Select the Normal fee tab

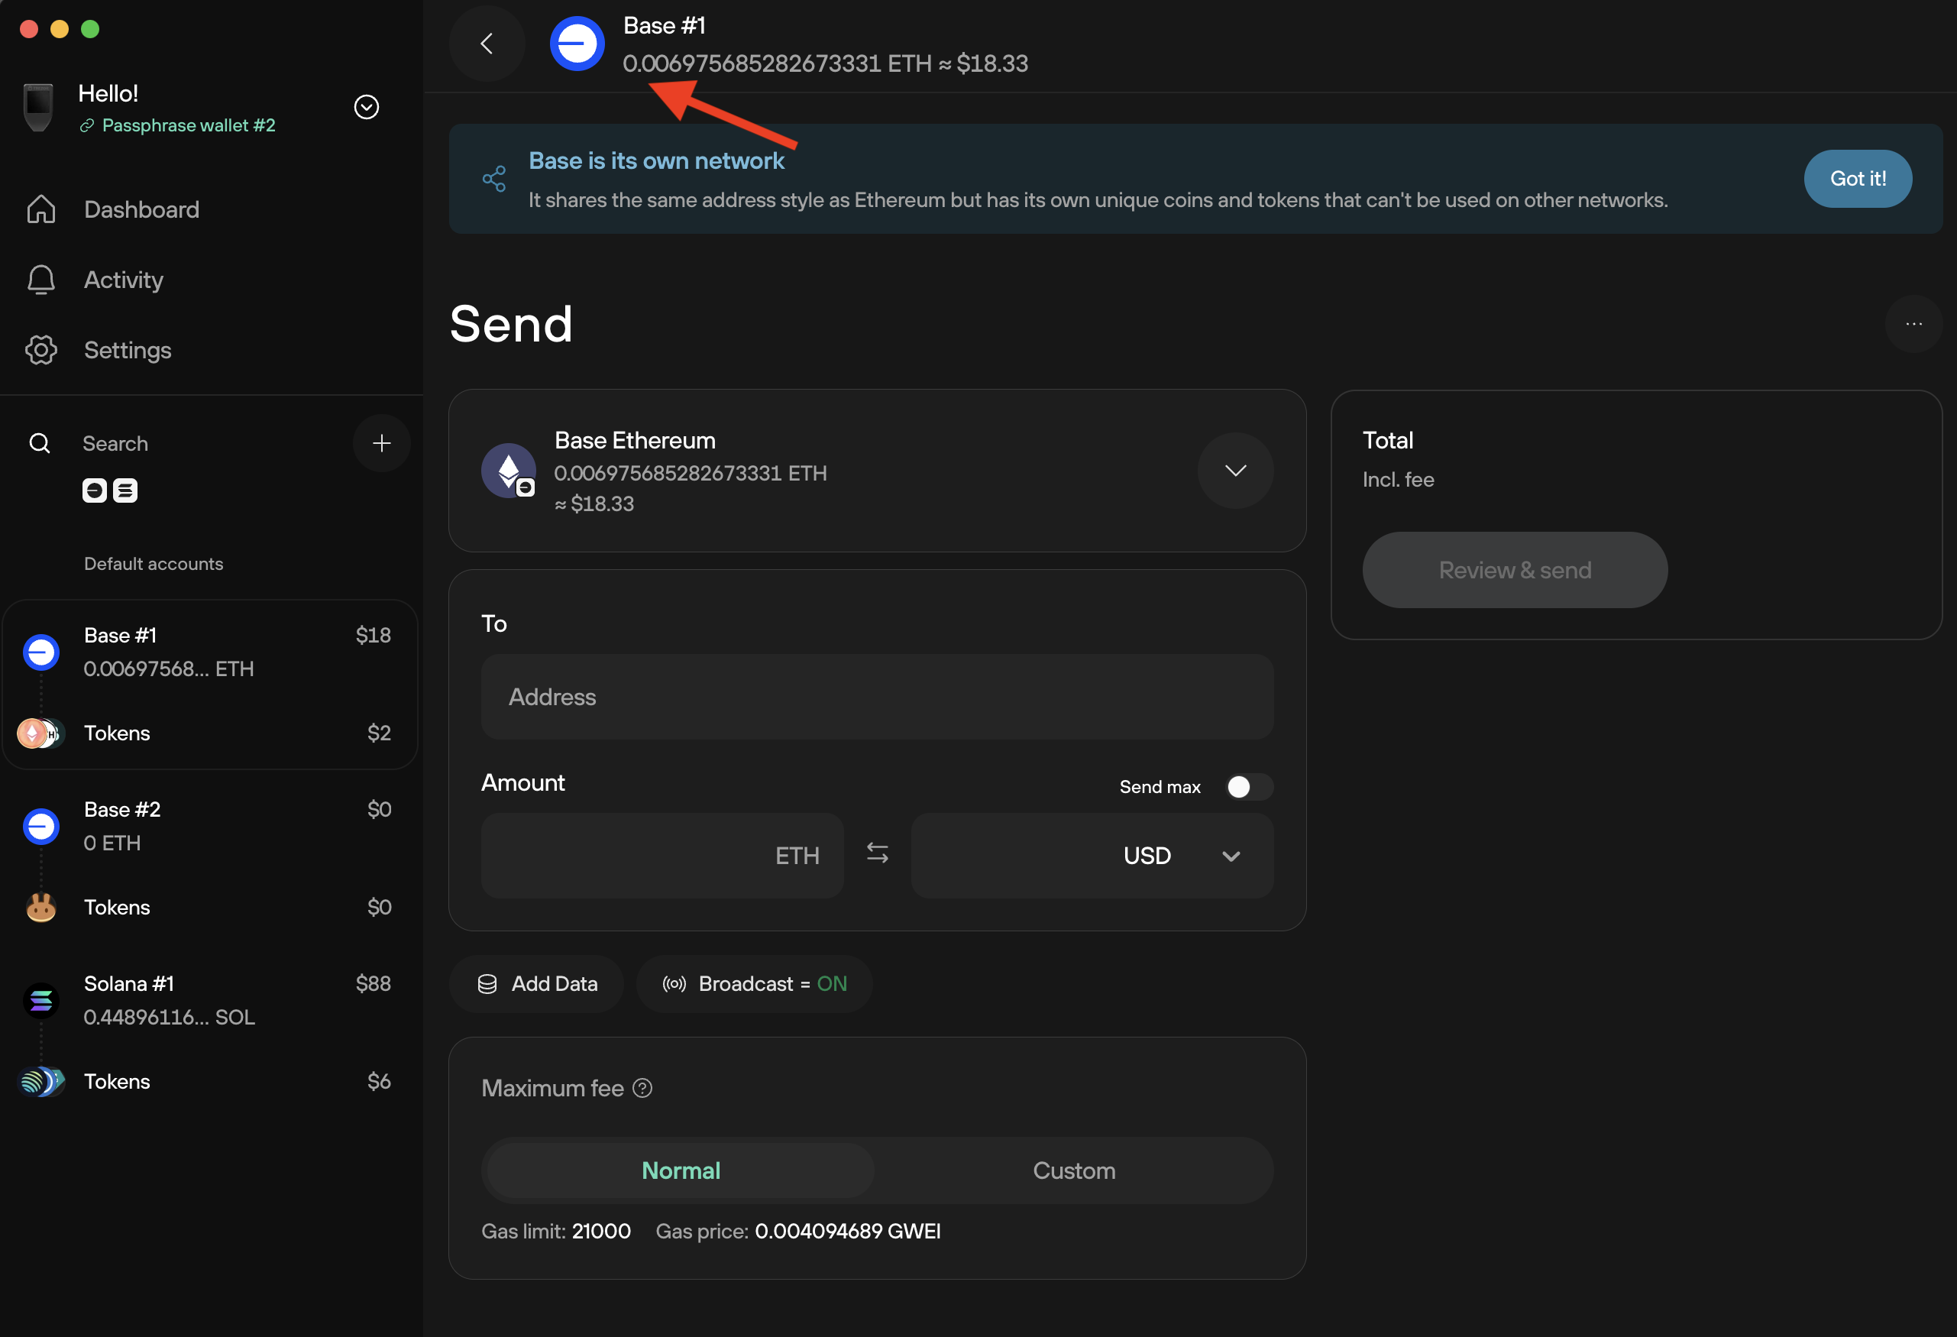pyautogui.click(x=681, y=1170)
